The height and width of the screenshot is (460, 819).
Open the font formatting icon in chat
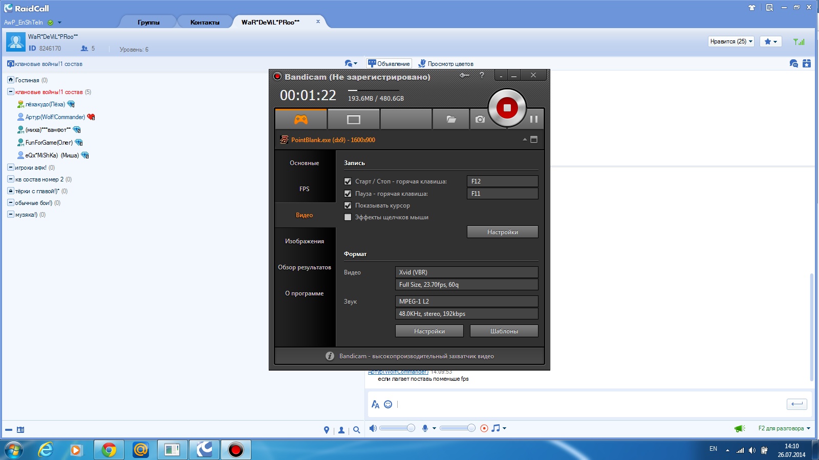click(x=375, y=404)
